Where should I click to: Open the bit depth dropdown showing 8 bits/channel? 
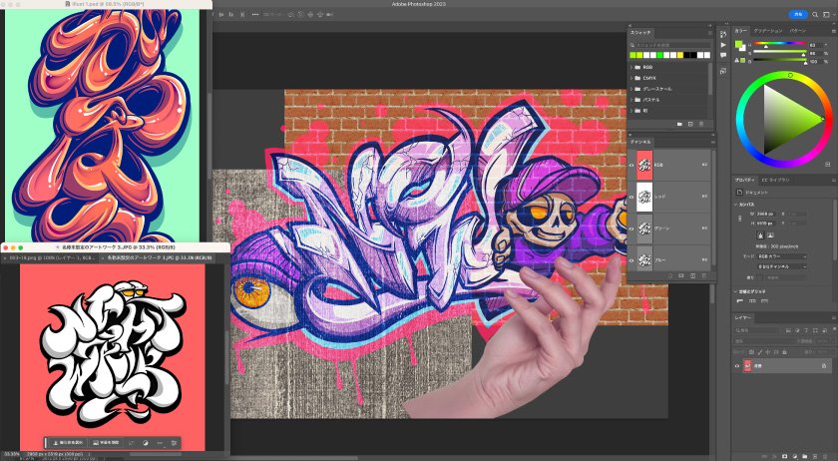tap(781, 266)
